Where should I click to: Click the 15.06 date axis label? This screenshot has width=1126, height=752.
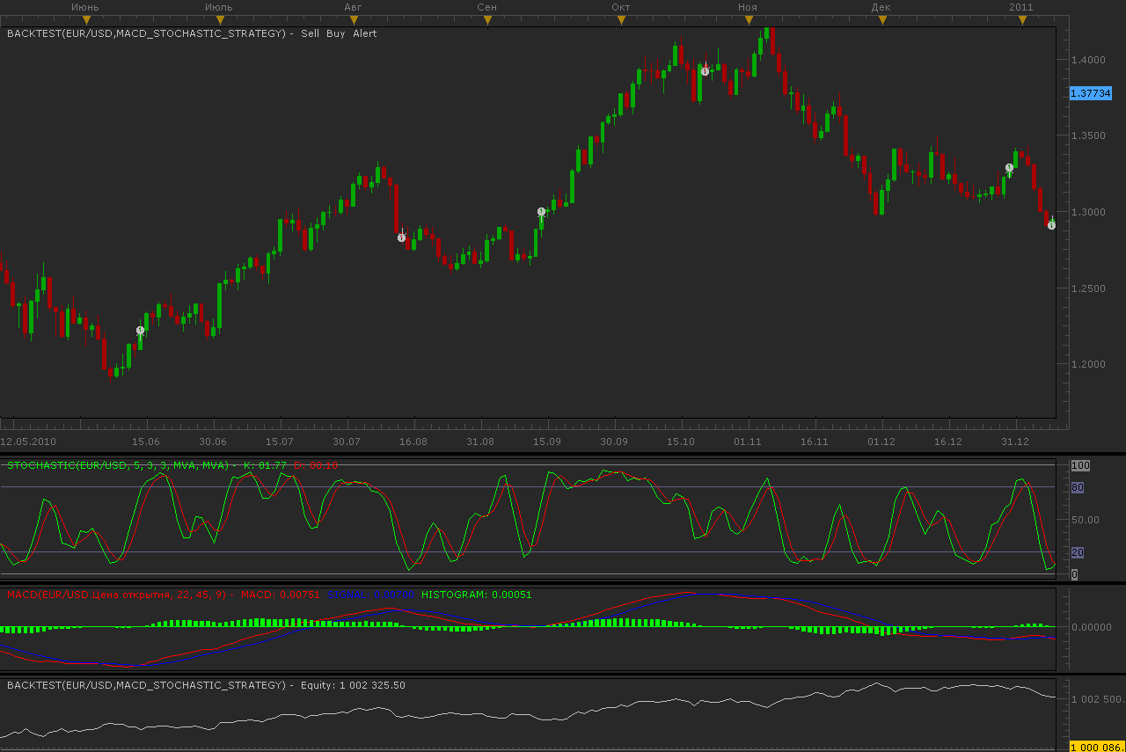(146, 442)
